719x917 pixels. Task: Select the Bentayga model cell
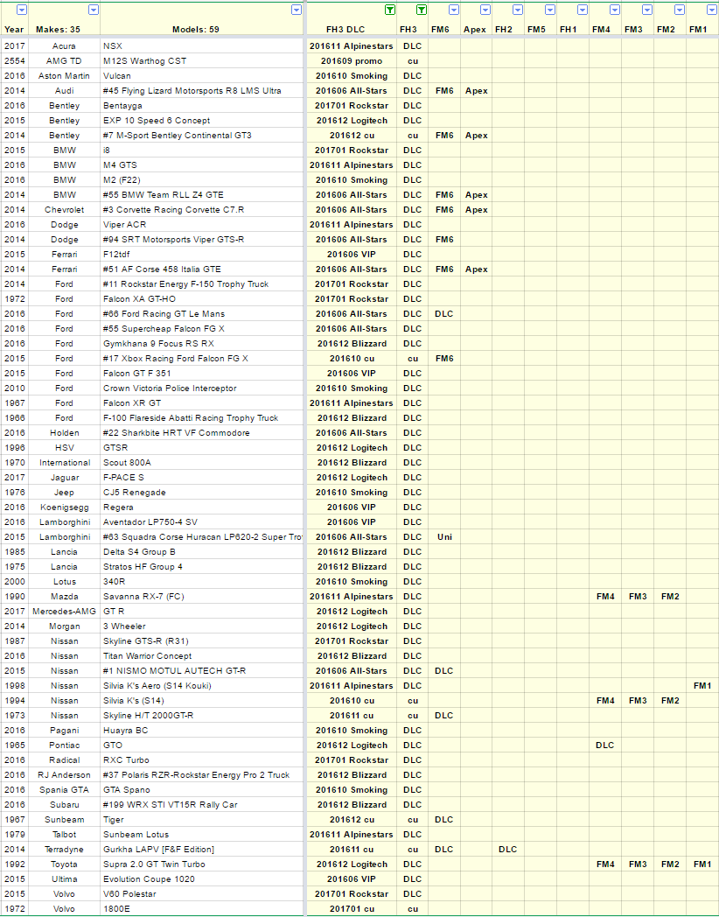pos(202,106)
